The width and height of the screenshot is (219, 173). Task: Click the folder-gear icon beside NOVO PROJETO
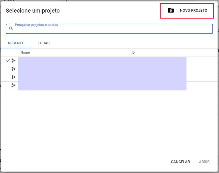pyautogui.click(x=171, y=11)
